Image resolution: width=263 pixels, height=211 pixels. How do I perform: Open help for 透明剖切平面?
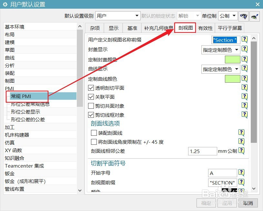[x=245, y=87]
